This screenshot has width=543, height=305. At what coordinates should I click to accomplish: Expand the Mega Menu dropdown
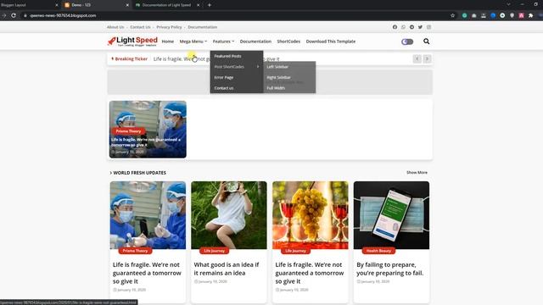click(x=193, y=42)
